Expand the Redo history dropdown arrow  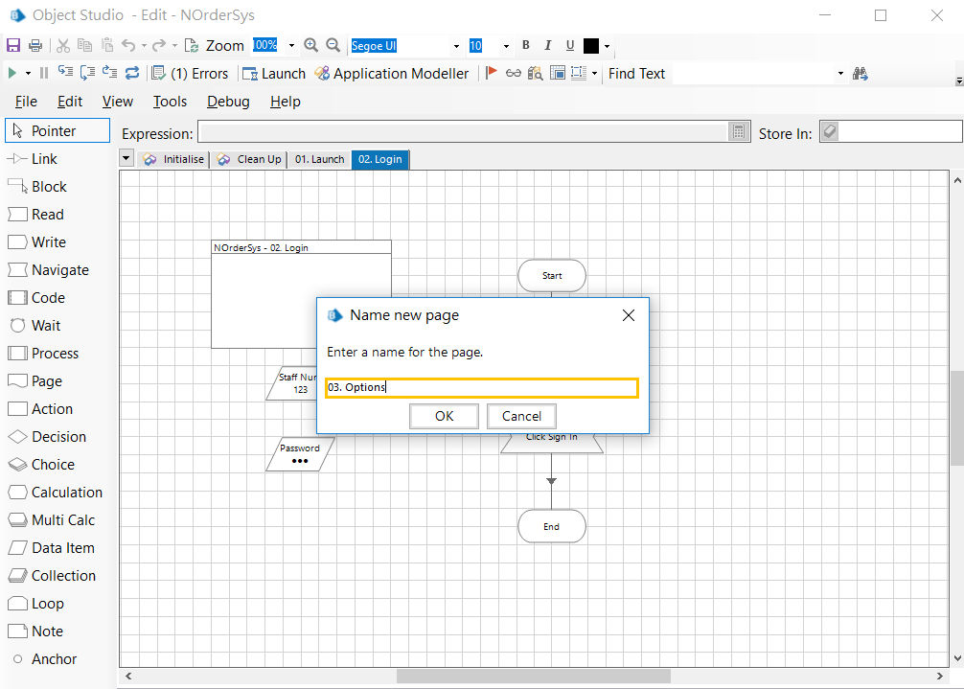click(174, 45)
